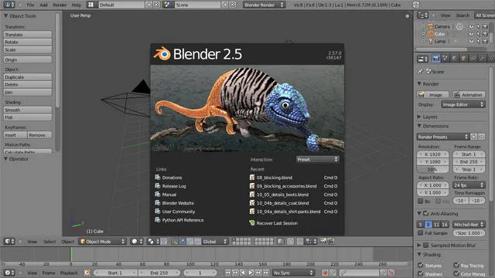495x278 pixels.
Task: Open the Properties editor type icon
Action: coord(422,59)
